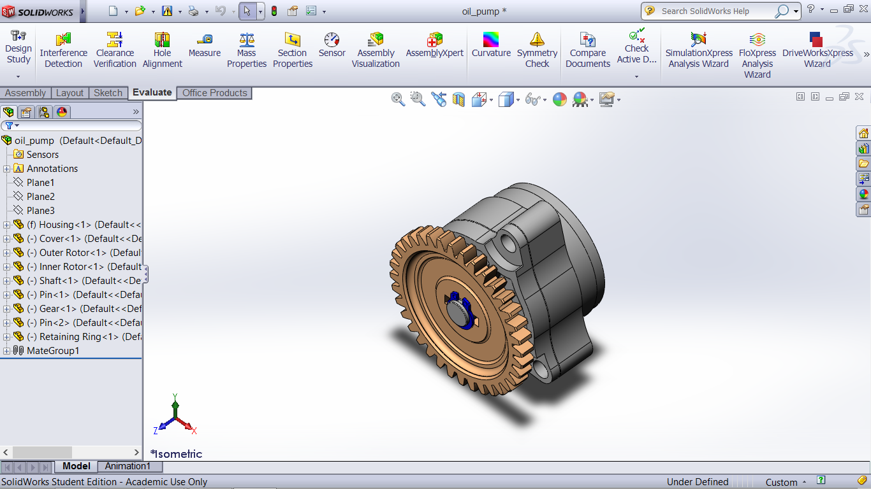Open the ConfigurationManager tab icon

[44, 112]
